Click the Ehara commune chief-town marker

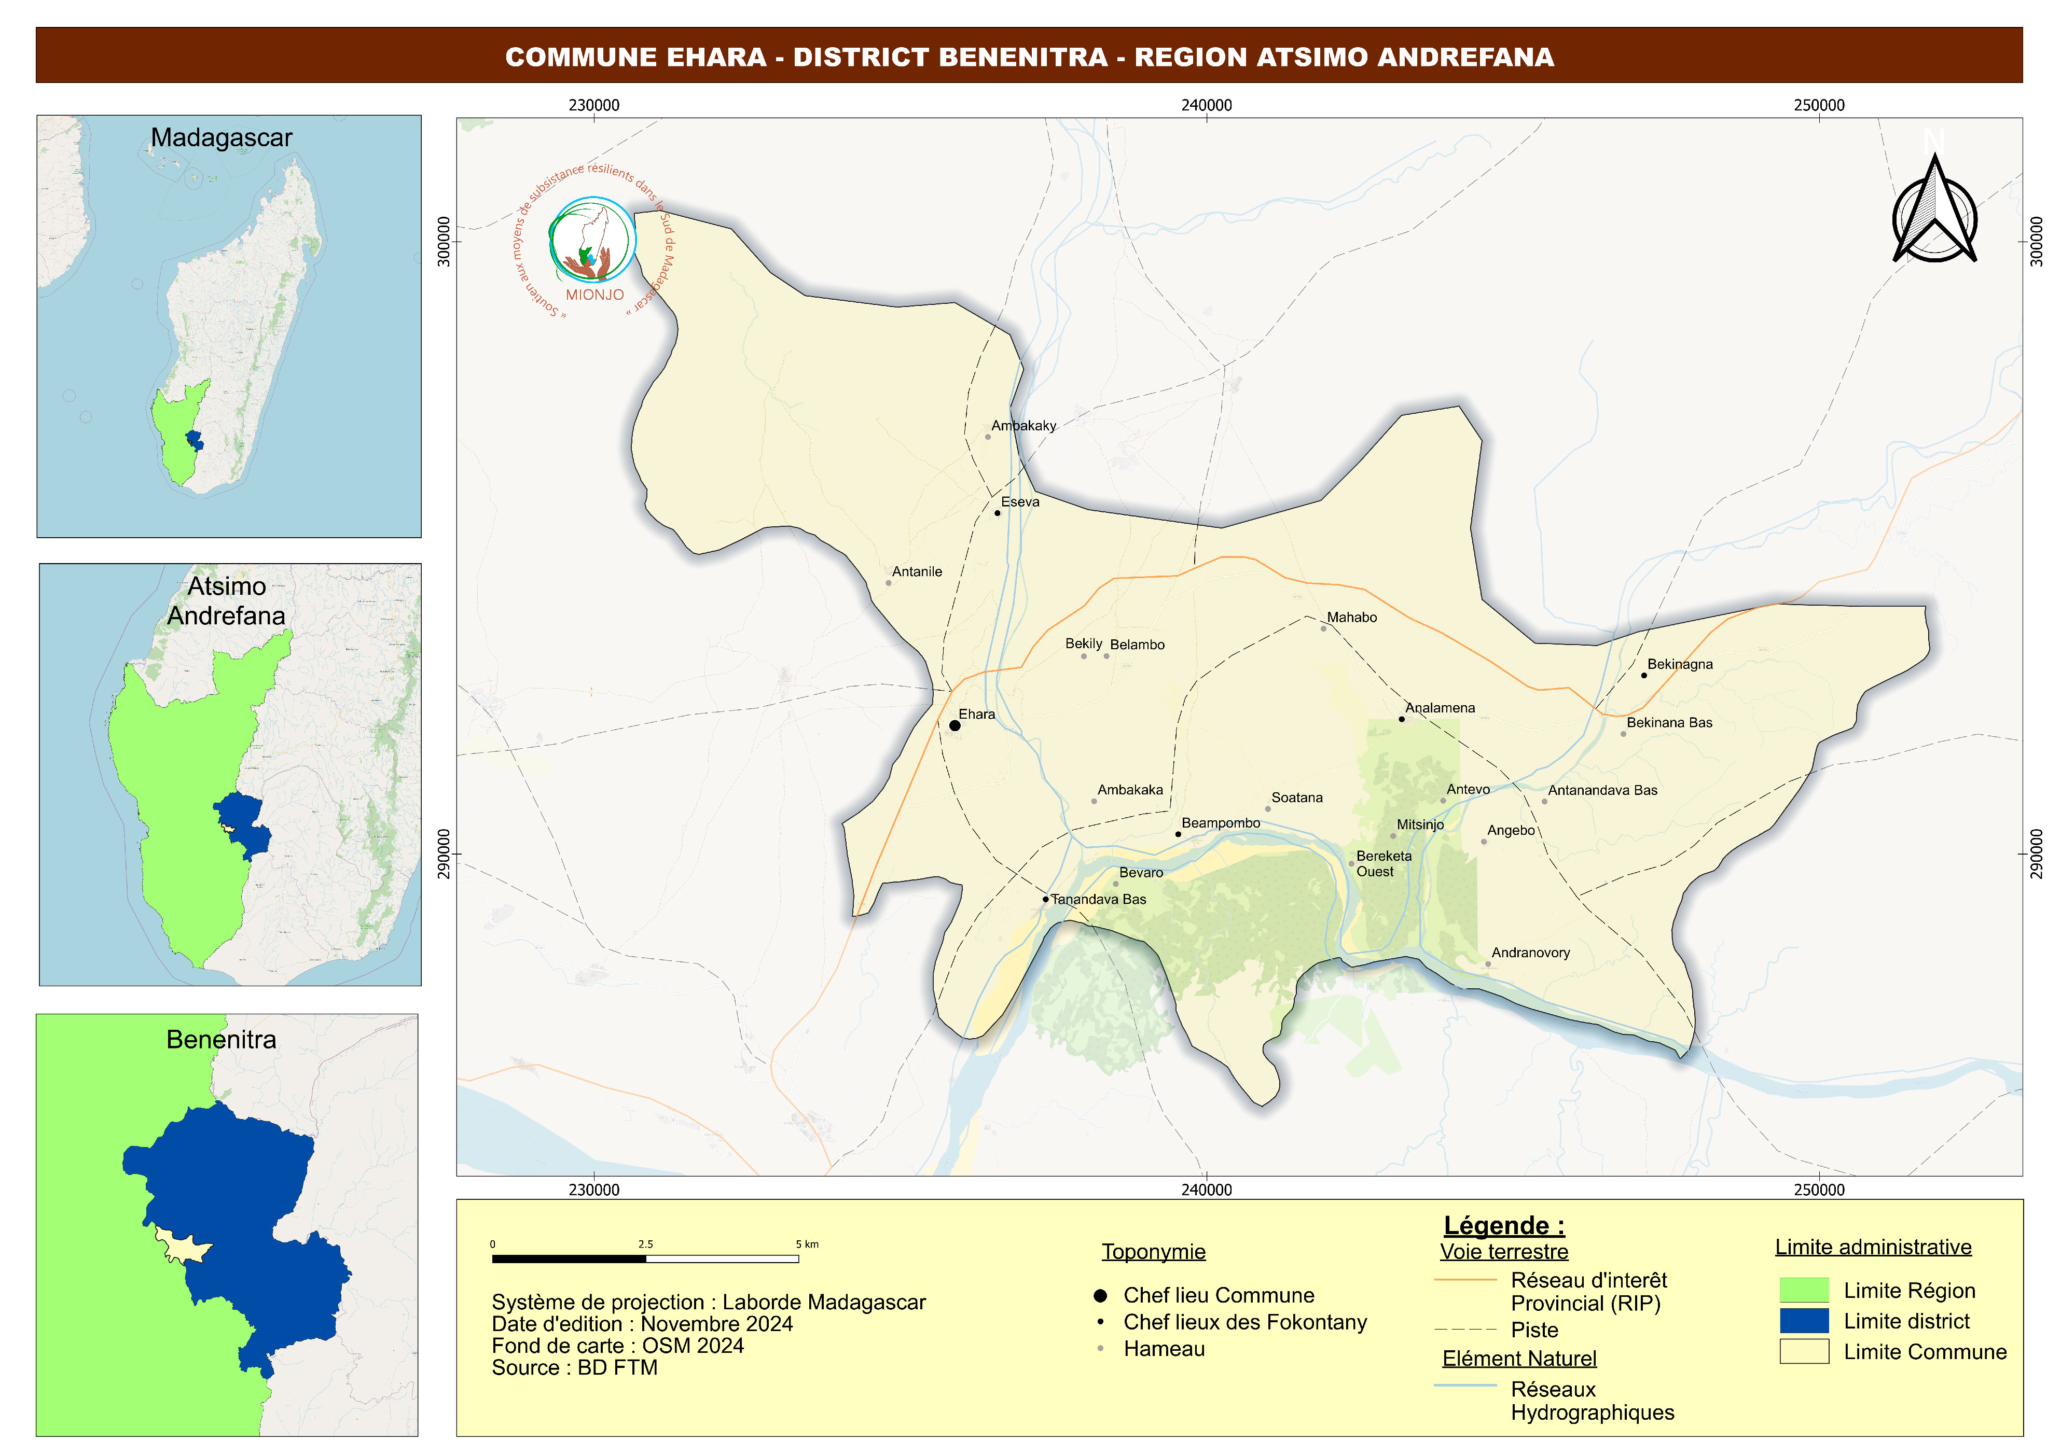954,726
